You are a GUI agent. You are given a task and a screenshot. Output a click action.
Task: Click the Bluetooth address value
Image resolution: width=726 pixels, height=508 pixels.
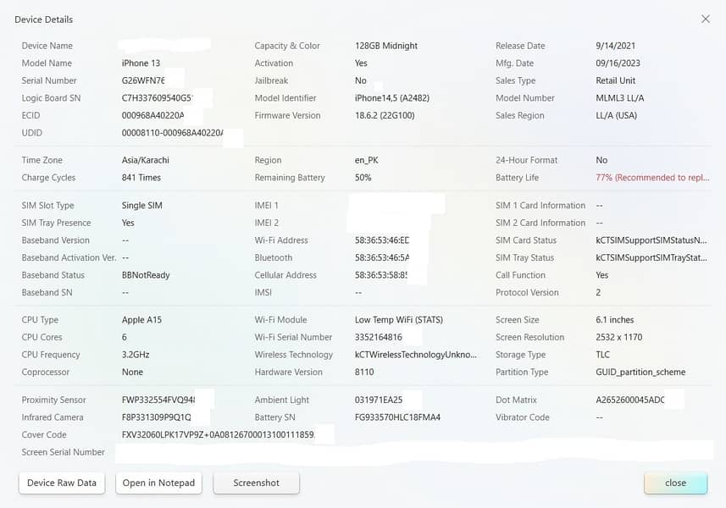point(382,257)
